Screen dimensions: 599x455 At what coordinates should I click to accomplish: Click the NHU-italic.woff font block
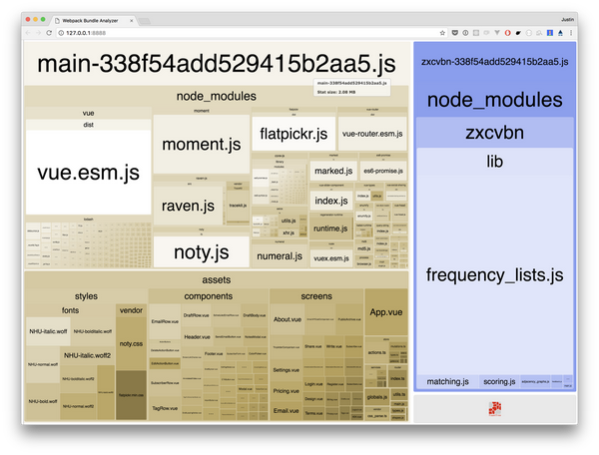click(48, 331)
